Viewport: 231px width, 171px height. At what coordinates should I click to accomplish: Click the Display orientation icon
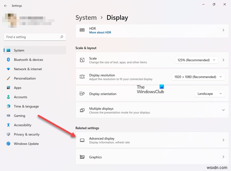[x=82, y=94]
